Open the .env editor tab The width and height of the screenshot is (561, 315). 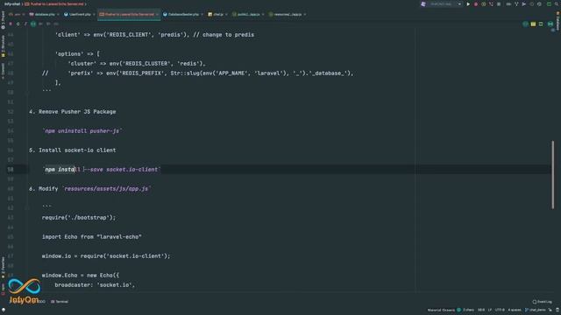point(17,15)
